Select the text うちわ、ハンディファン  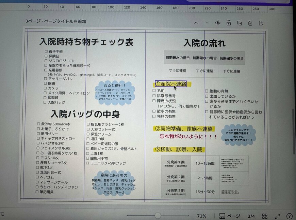59,187
